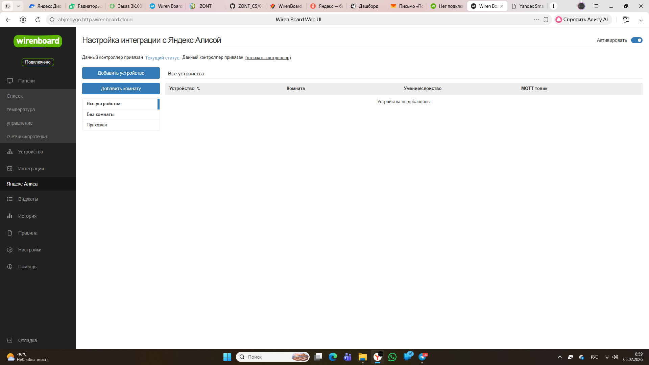Open Правила file icon
Screen dimensions: 649x365
(x=10, y=233)
